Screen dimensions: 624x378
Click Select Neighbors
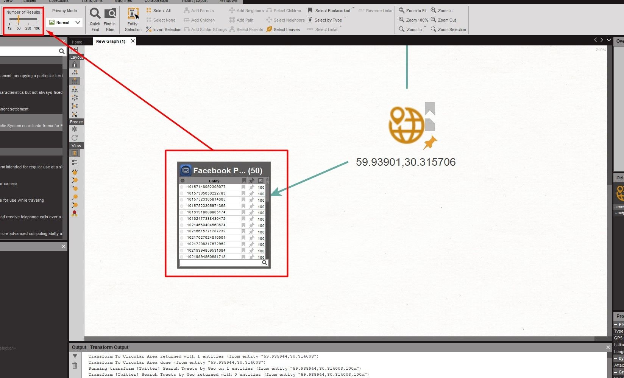coord(285,20)
